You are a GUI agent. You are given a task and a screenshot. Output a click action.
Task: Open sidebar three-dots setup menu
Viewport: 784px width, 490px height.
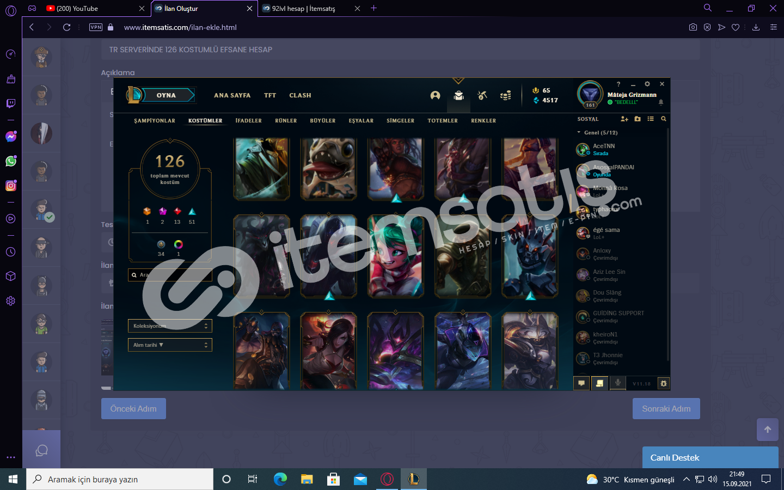pyautogui.click(x=11, y=457)
